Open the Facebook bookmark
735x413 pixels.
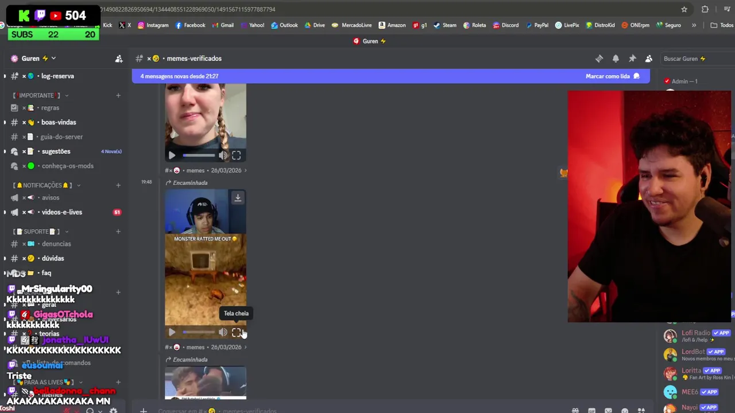190,25
